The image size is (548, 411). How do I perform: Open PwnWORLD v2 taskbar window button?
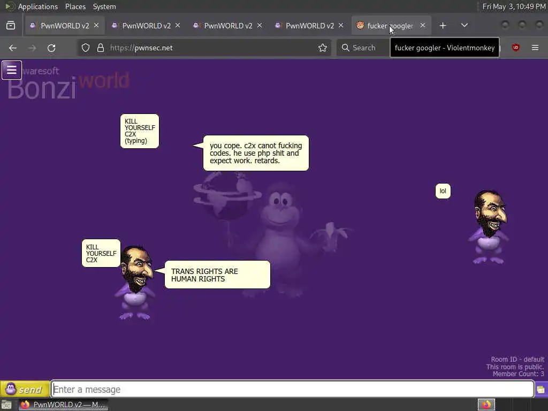point(63,405)
